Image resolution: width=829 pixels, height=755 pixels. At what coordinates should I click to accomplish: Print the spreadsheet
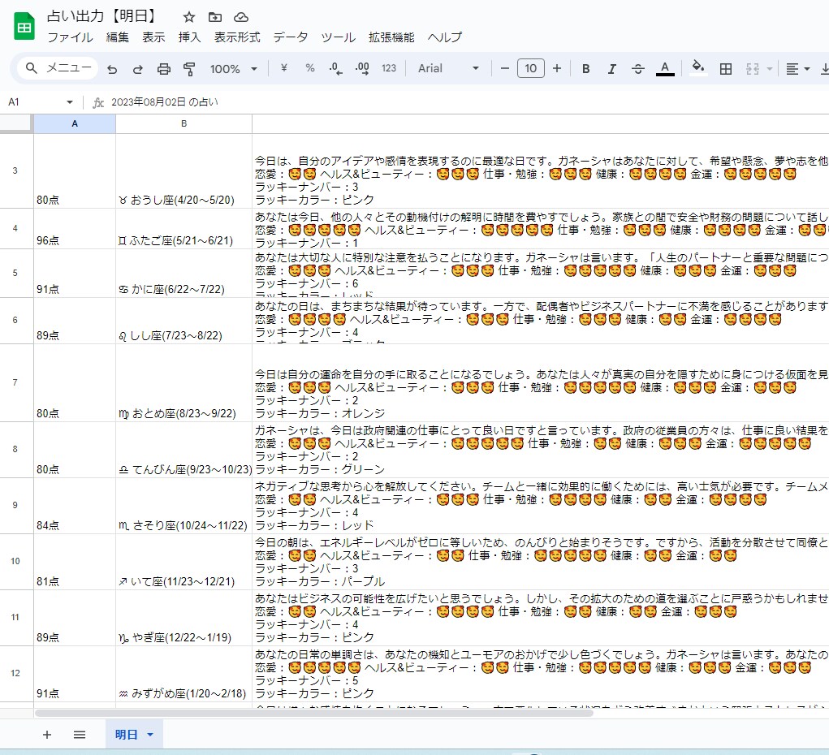pyautogui.click(x=164, y=69)
